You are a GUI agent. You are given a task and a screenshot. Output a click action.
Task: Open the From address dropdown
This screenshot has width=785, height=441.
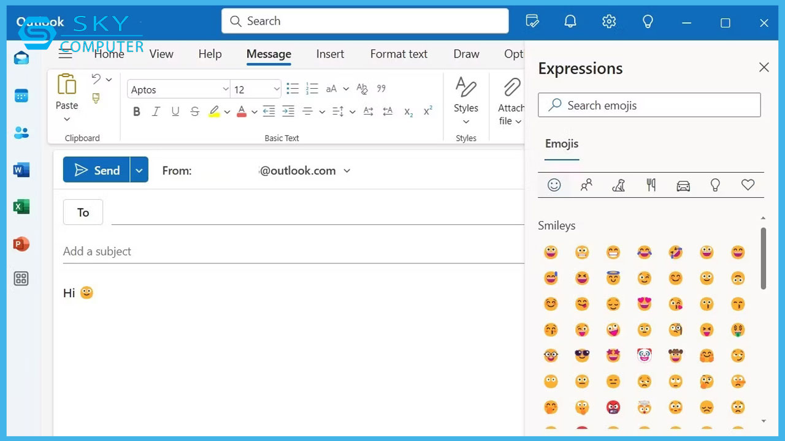(347, 170)
